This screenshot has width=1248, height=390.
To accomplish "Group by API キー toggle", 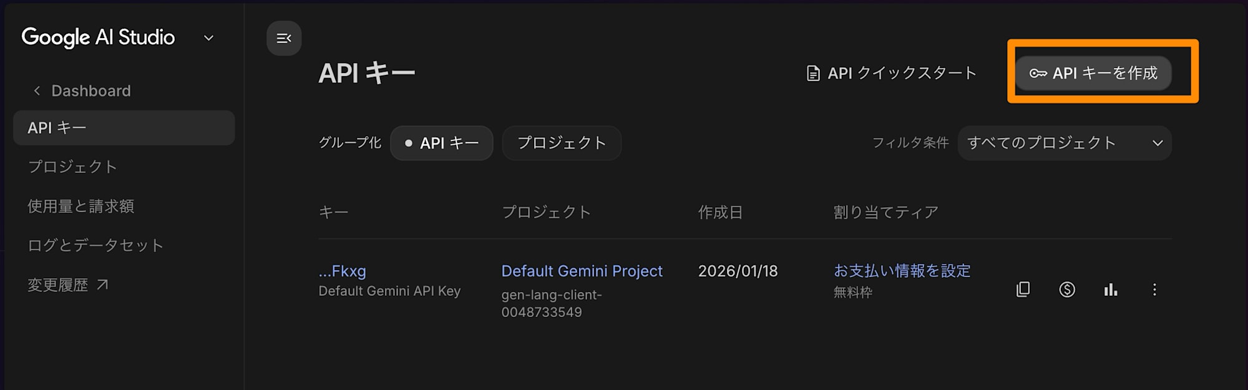I will click(442, 143).
